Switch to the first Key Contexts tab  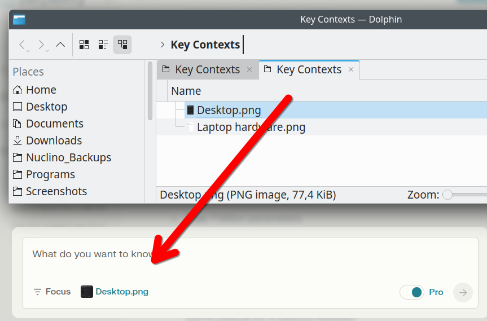pos(208,69)
